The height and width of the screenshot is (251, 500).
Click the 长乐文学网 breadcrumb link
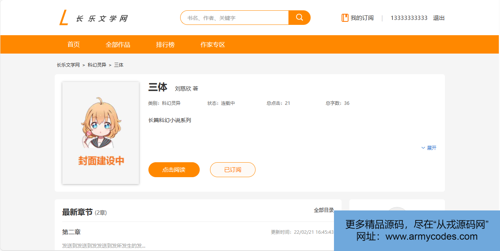pyautogui.click(x=68, y=65)
